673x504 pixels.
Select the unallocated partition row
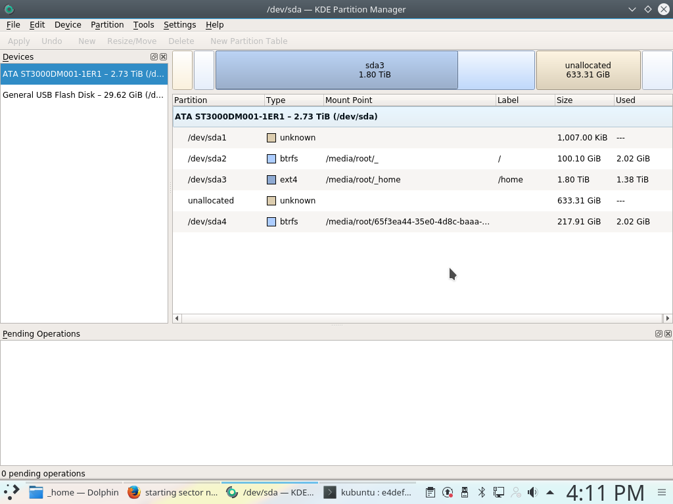coord(423,201)
